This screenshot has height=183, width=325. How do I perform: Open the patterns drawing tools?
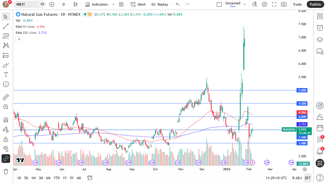pos(6,46)
